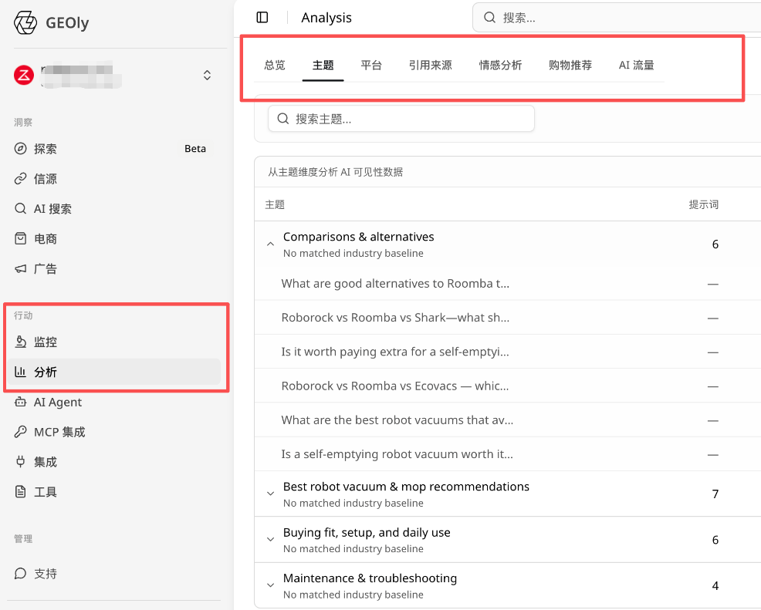Click the red account avatar icon
761x610 pixels.
point(24,75)
